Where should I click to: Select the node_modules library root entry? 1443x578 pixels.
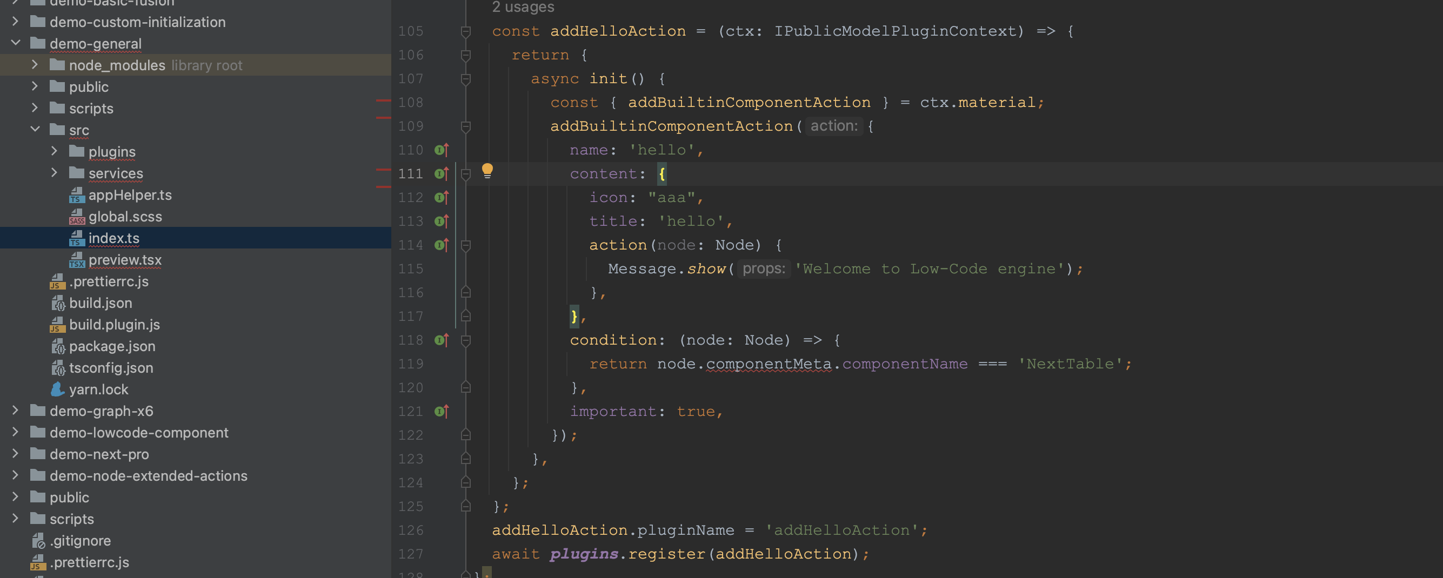[x=118, y=65]
